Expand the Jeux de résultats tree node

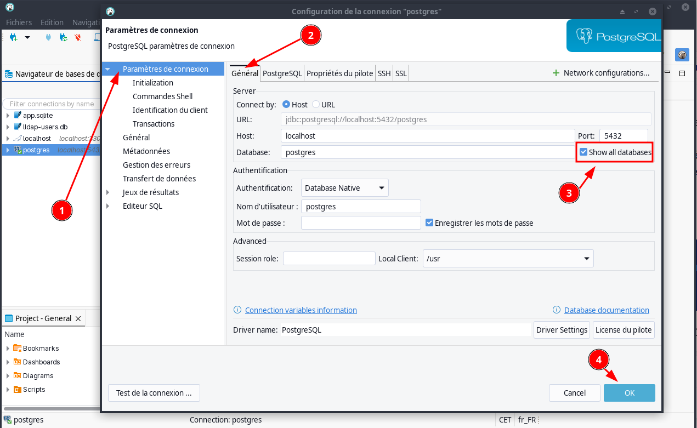point(108,192)
